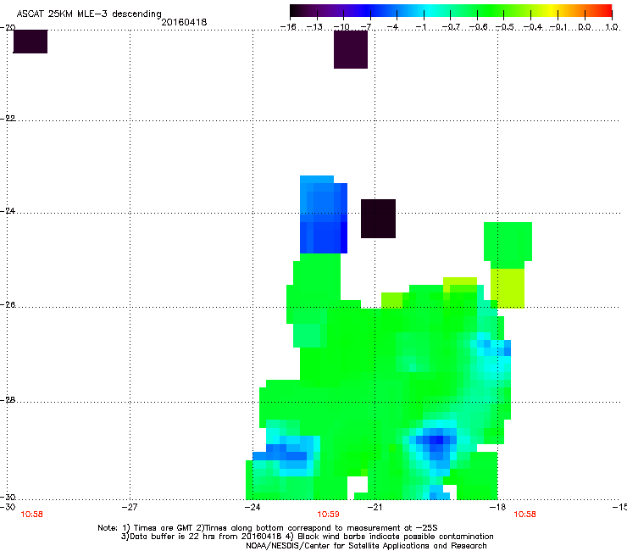
Task: Click the -21 longitude axis label
Action: pos(375,507)
